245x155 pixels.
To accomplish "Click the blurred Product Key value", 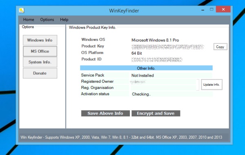I will pyautogui.click(x=168, y=47).
